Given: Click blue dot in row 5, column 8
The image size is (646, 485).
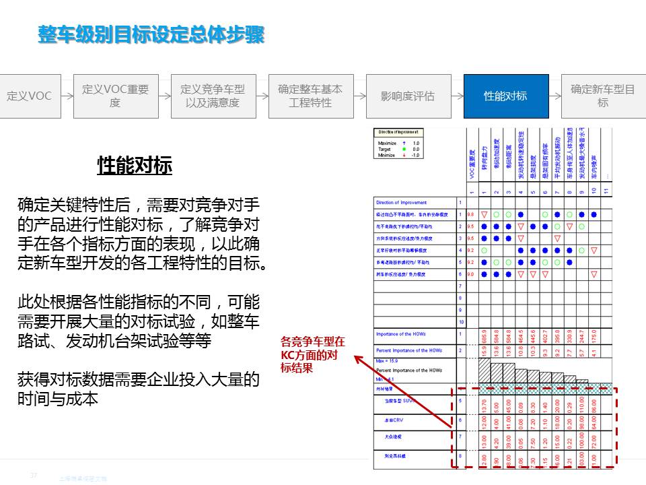Looking at the screenshot, I should coord(569,262).
